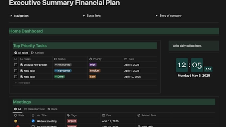226x127 pixels.
Task: Click the page icon of the April 10 New Task
Action: pyautogui.click(x=21, y=77)
